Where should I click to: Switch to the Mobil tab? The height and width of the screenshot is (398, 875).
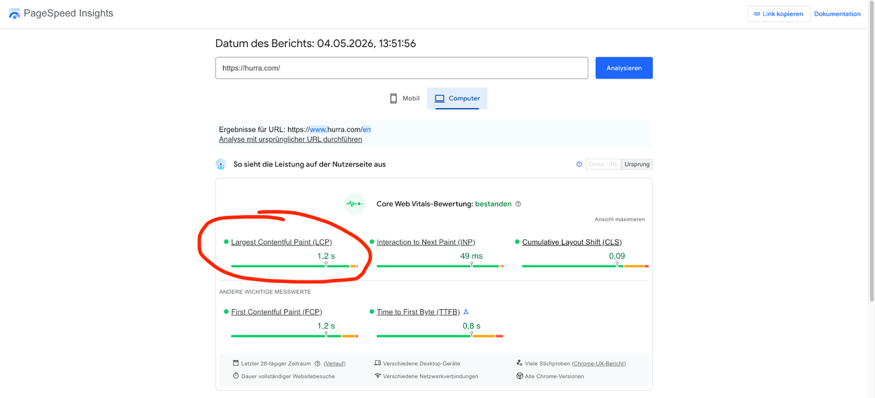(404, 98)
